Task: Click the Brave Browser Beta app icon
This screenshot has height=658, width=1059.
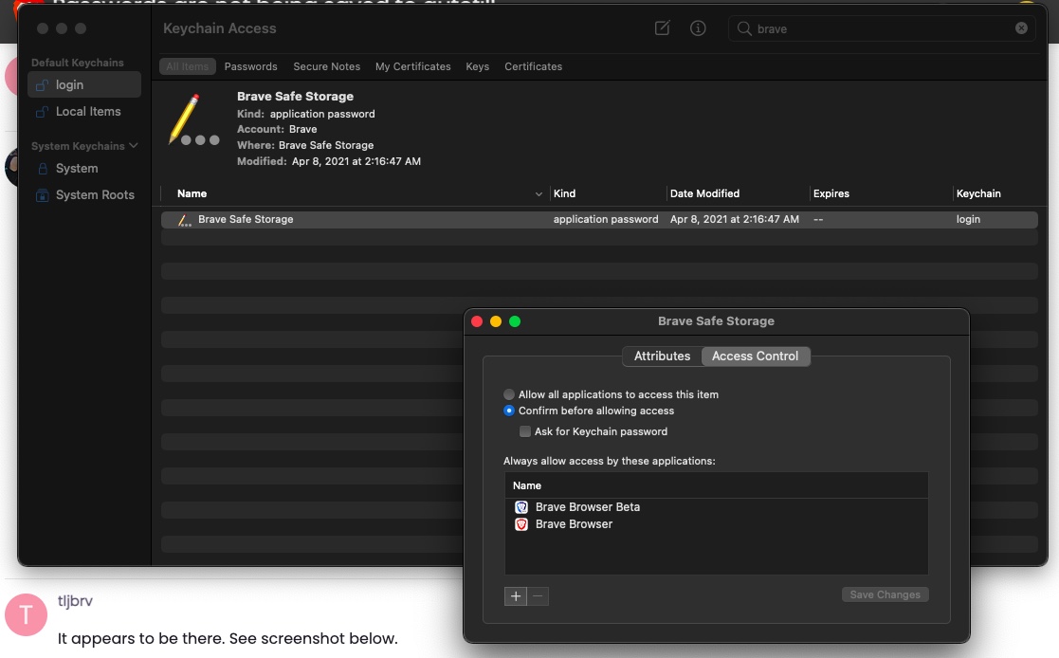Action: [x=521, y=506]
